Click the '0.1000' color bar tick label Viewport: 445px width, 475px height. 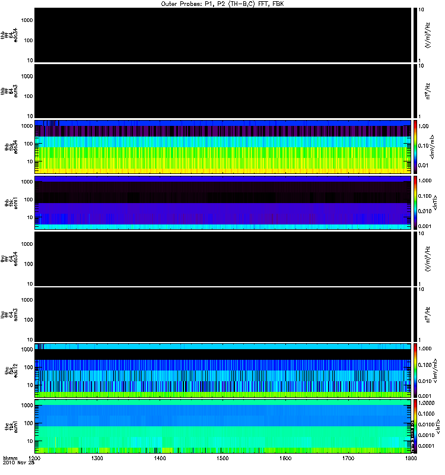pos(427,414)
